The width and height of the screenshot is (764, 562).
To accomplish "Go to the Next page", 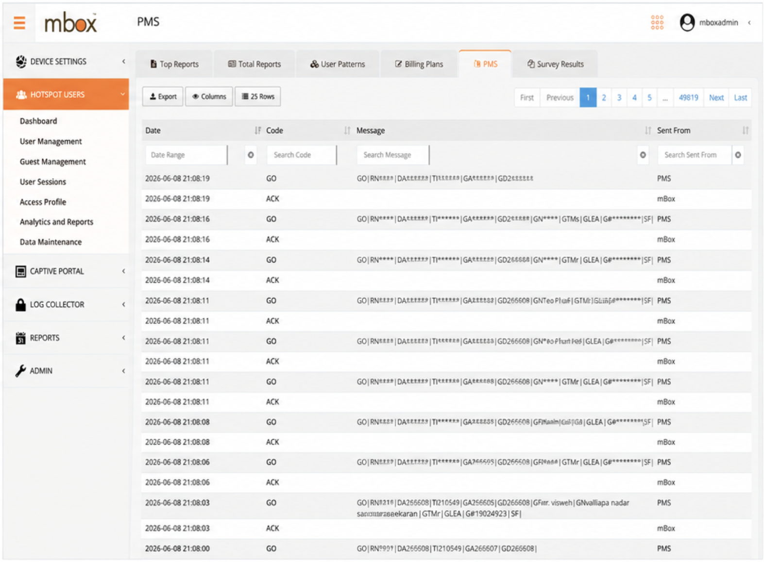I will [x=716, y=98].
